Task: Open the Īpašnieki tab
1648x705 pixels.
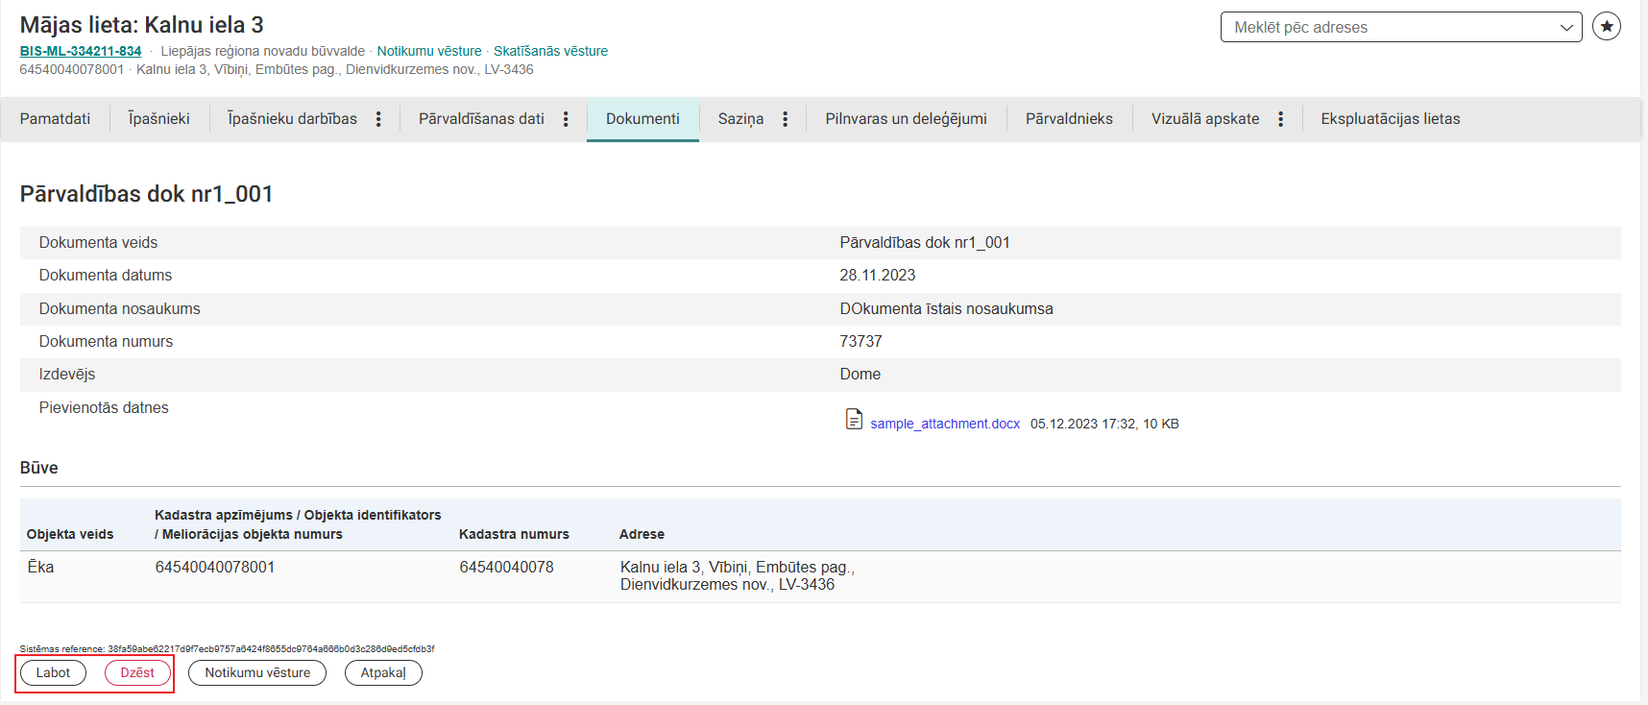Action: (159, 119)
